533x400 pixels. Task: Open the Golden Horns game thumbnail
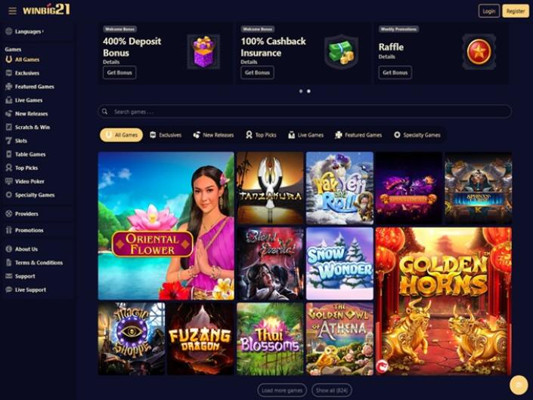pyautogui.click(x=444, y=301)
